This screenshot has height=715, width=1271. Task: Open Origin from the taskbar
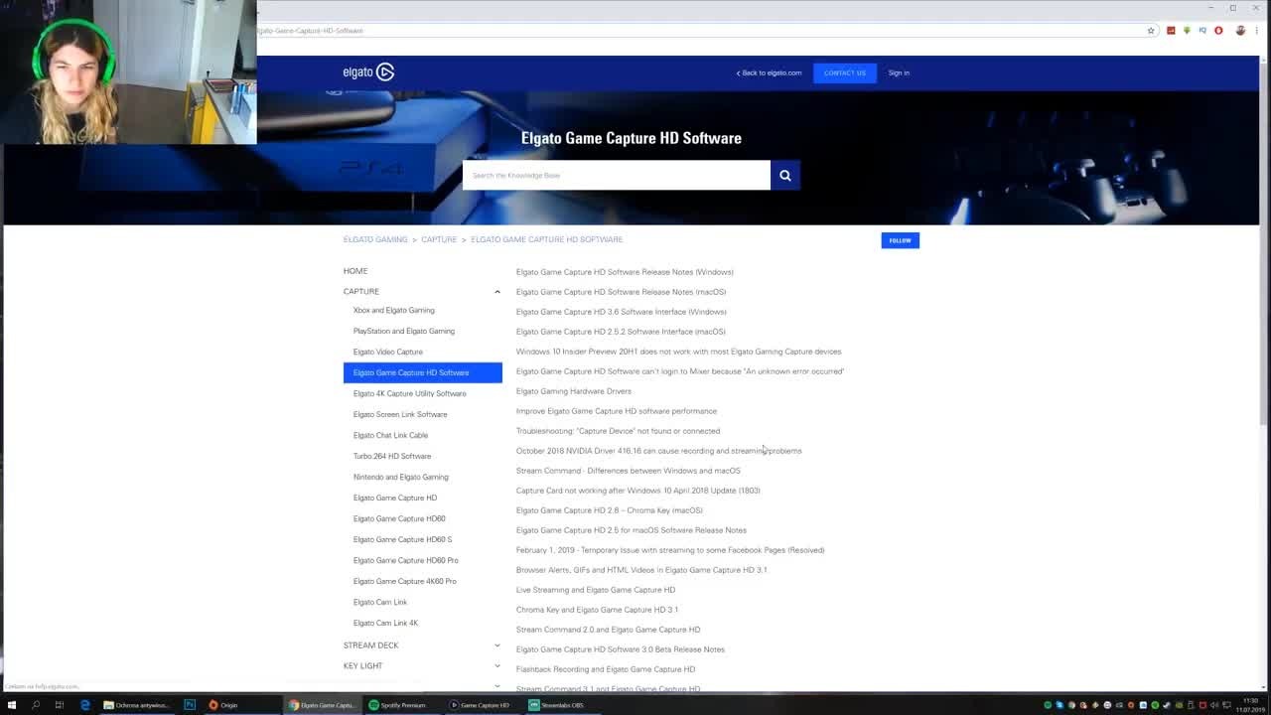223,705
